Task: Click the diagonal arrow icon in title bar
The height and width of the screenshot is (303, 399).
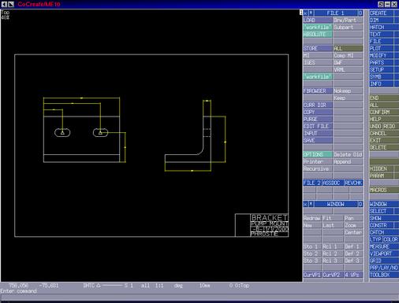Action: tap(11, 4)
